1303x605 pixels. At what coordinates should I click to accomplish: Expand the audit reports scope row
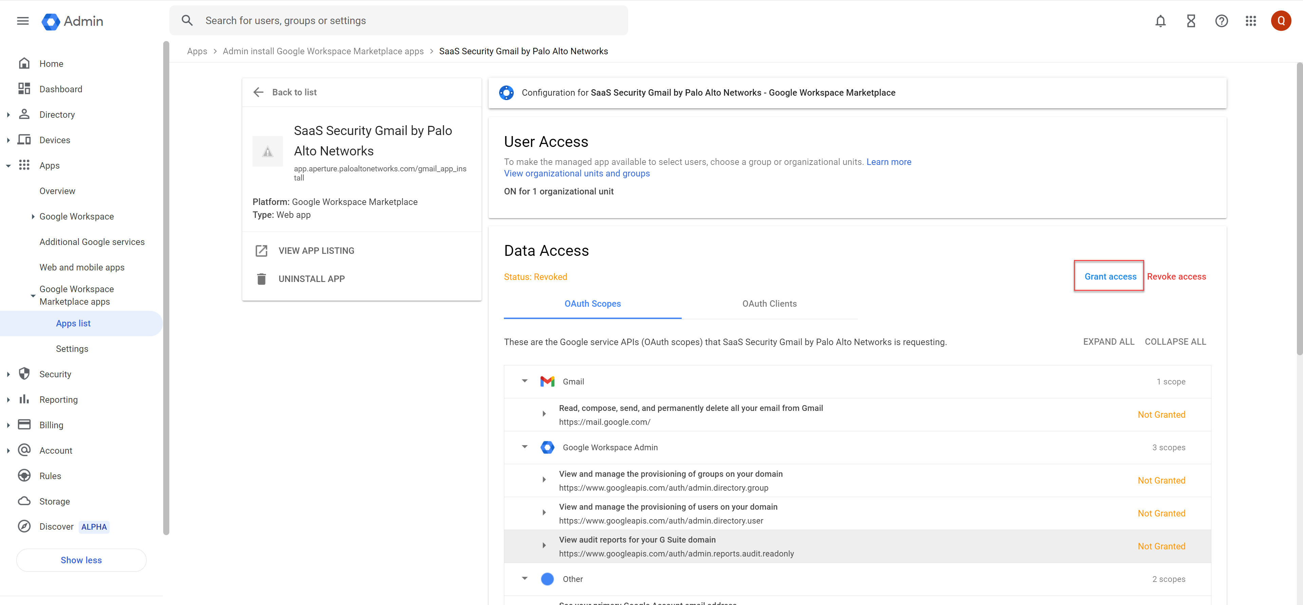(544, 545)
